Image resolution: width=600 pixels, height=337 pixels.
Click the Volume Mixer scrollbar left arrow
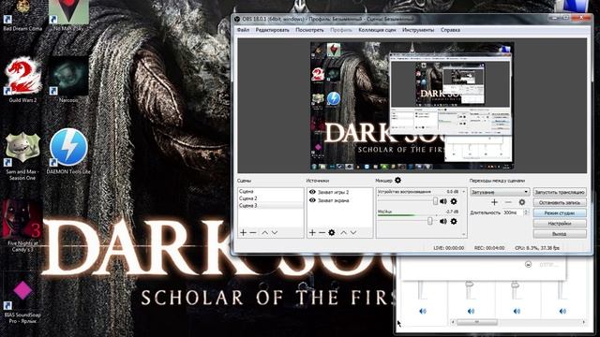(x=453, y=322)
